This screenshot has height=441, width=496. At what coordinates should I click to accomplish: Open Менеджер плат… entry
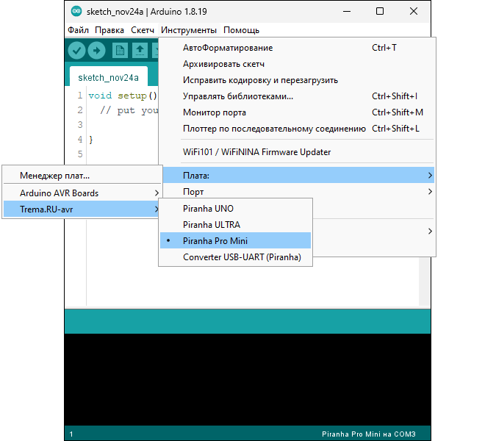coord(82,175)
